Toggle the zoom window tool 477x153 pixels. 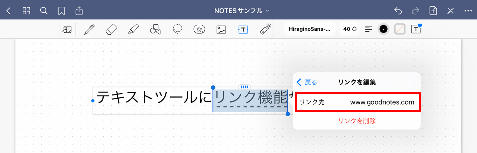67,29
